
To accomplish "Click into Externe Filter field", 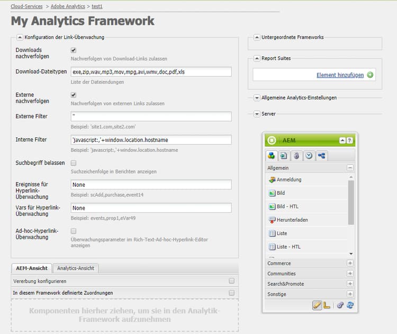I will [151, 116].
